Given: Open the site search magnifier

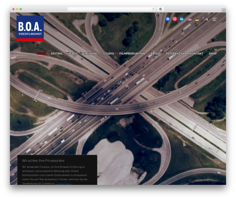Looking at the screenshot, I should pyautogui.click(x=207, y=19).
